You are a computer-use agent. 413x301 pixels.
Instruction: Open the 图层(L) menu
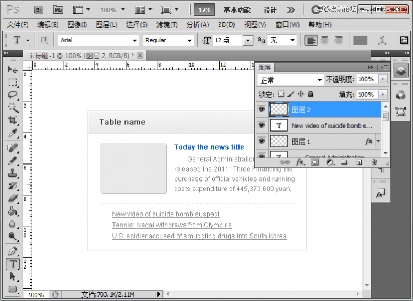(106, 25)
